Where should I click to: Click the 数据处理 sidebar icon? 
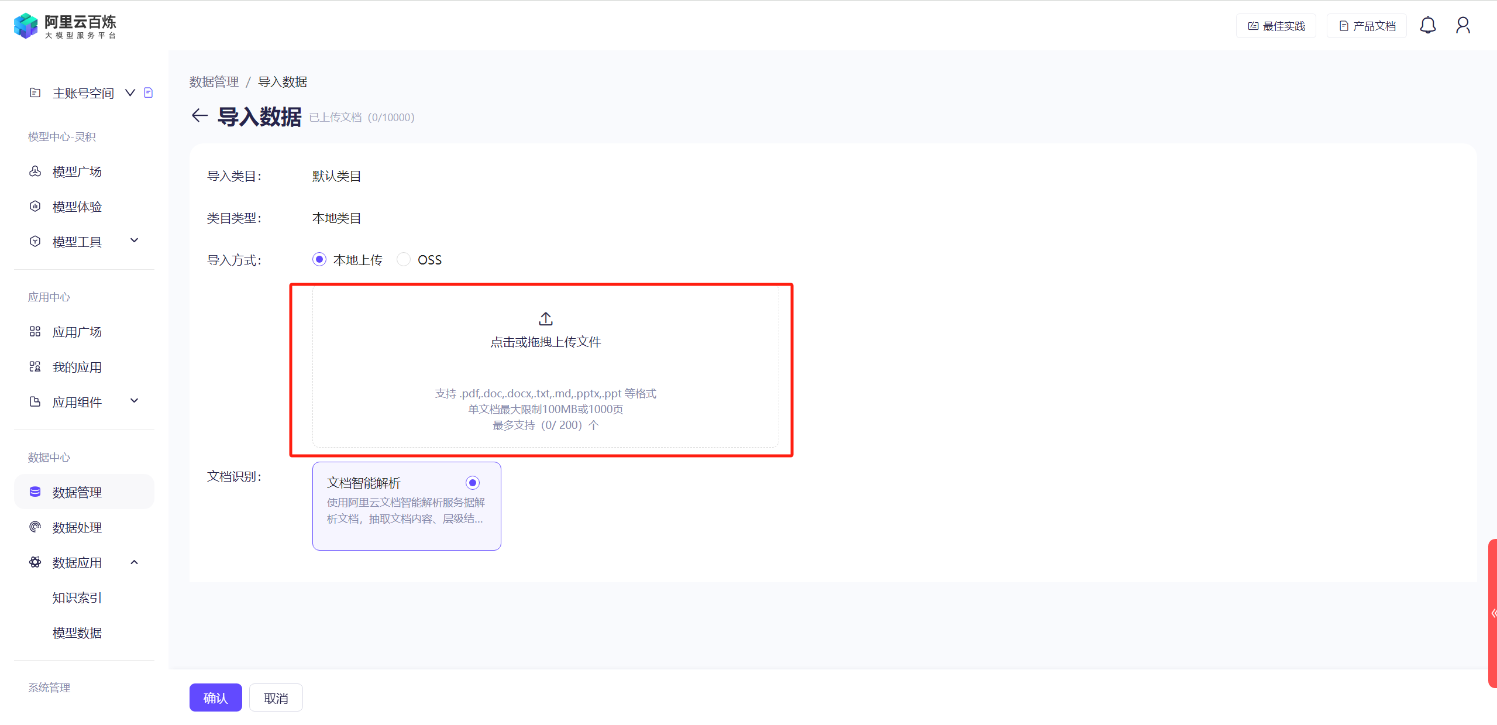[x=35, y=527]
